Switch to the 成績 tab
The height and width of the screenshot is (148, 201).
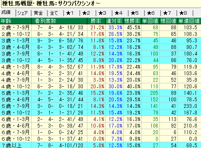pyautogui.click(x=8, y=13)
